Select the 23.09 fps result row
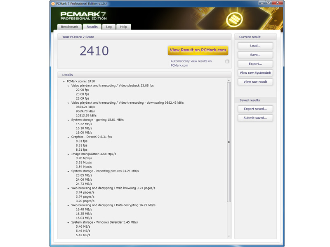The width and height of the screenshot is (330, 247). pos(82,98)
